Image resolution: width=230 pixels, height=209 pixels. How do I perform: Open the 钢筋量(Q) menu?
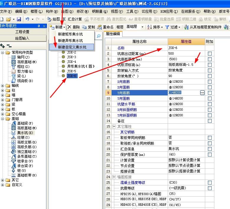[100, 12]
